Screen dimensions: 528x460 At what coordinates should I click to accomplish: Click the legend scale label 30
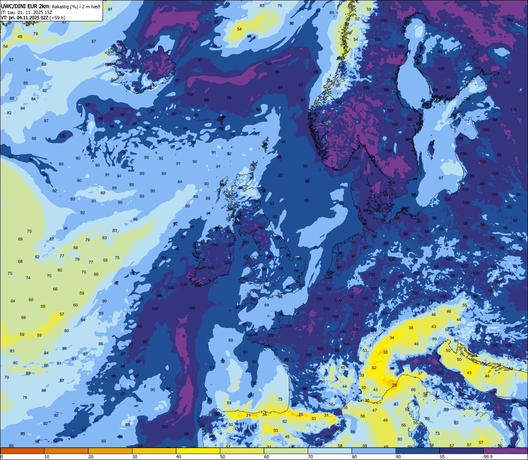[134, 457]
